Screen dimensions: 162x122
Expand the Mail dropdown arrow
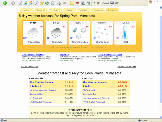point(55,3)
